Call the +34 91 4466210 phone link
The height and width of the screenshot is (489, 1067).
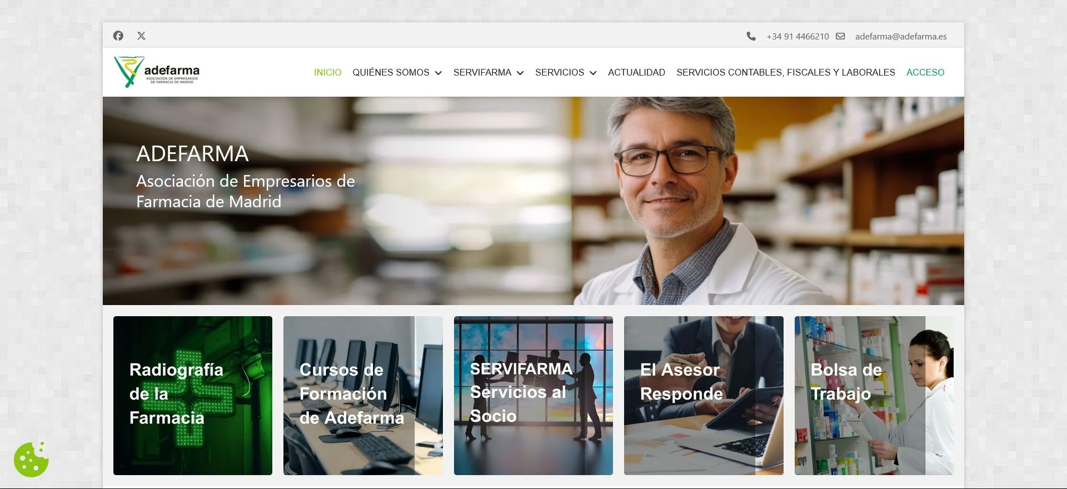click(x=797, y=36)
